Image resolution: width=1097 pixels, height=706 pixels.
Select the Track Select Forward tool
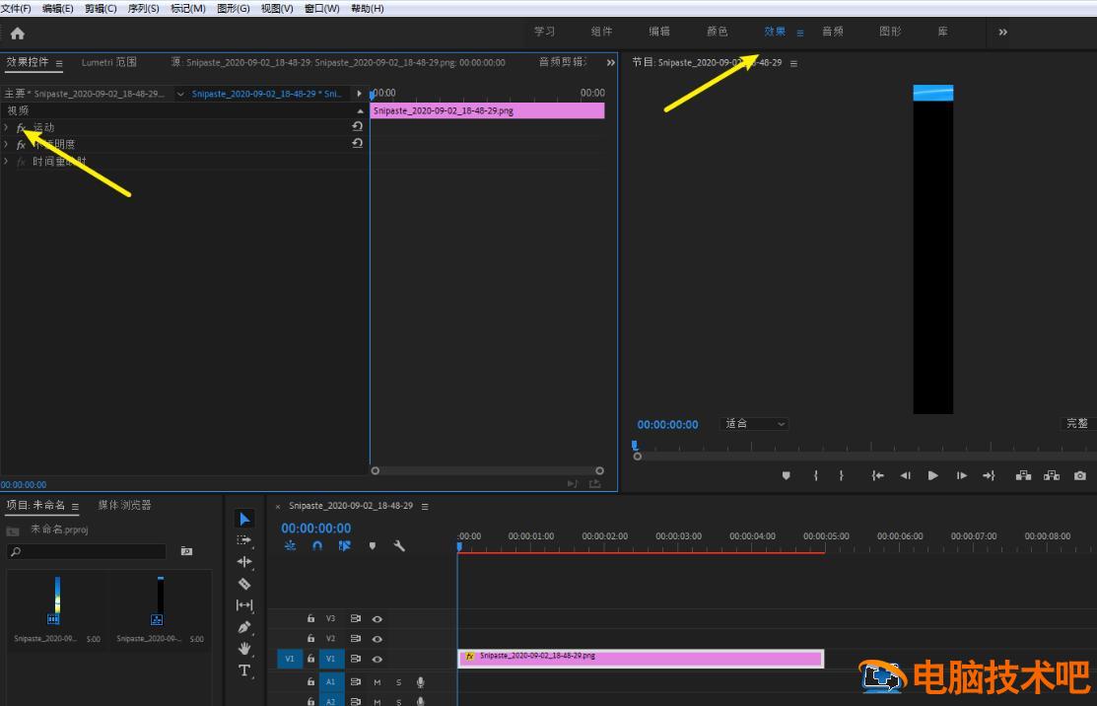244,540
